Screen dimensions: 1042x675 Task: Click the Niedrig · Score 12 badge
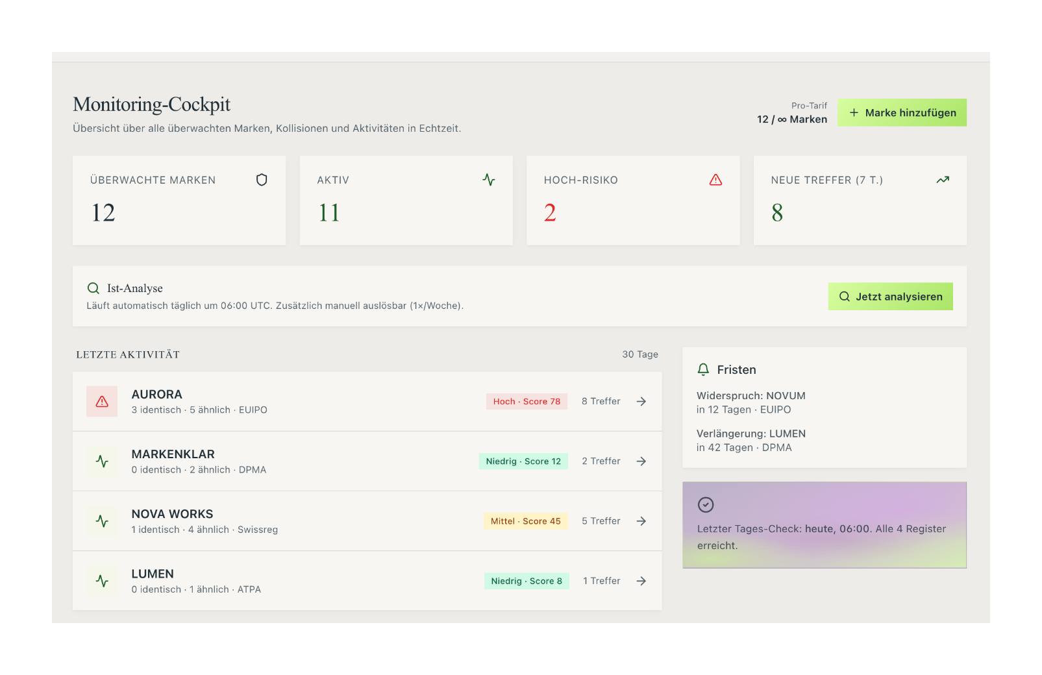(523, 461)
